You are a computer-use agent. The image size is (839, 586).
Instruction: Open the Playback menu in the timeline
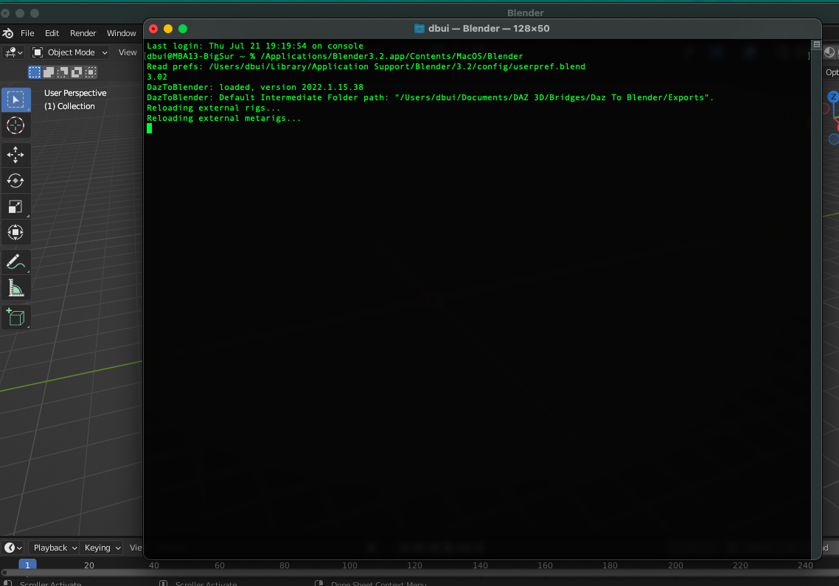53,548
